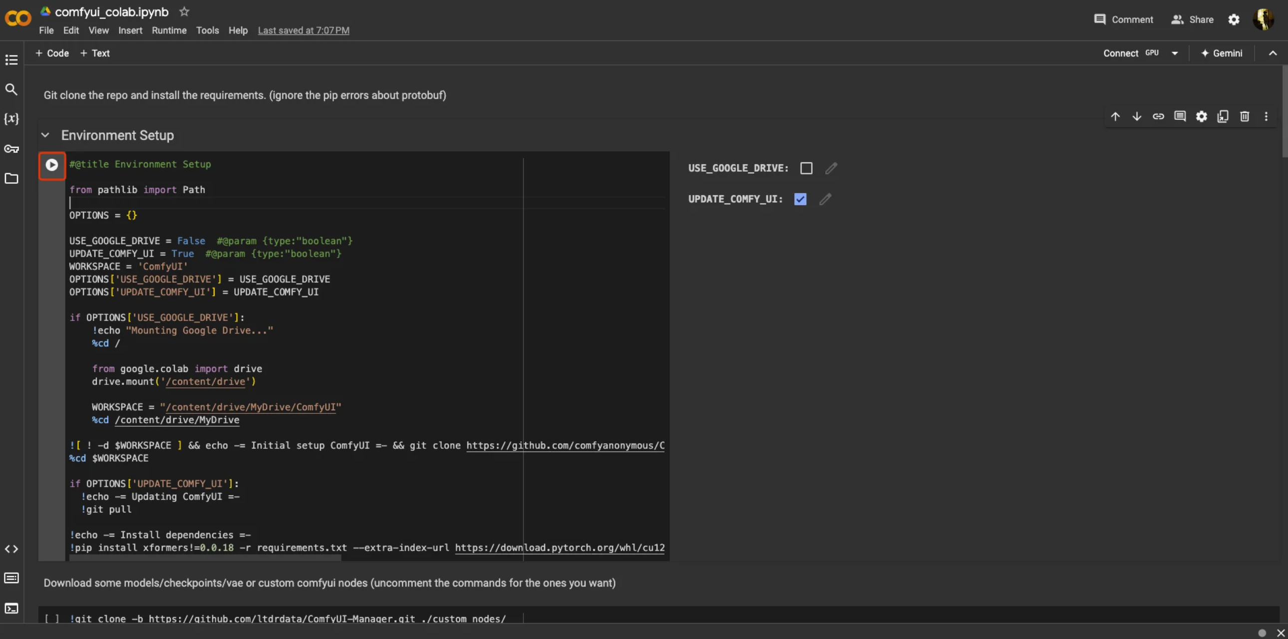
Task: Click the notebook title comfyui_colab.ipynb
Action: tap(111, 11)
